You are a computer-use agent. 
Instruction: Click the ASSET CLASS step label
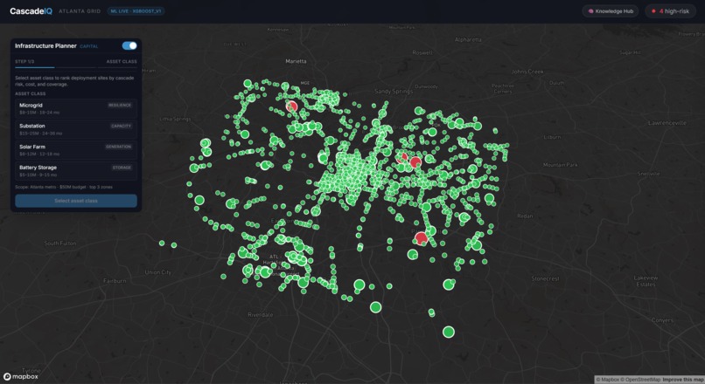pos(122,61)
